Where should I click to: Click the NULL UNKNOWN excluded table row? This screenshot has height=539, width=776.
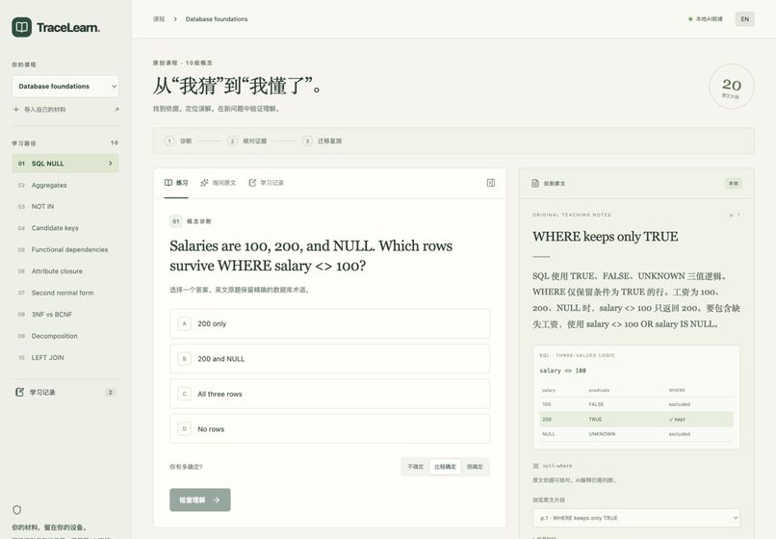[636, 434]
